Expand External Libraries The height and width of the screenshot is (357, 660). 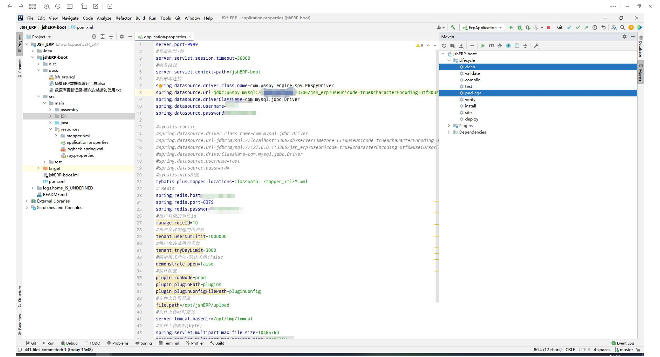click(x=27, y=201)
